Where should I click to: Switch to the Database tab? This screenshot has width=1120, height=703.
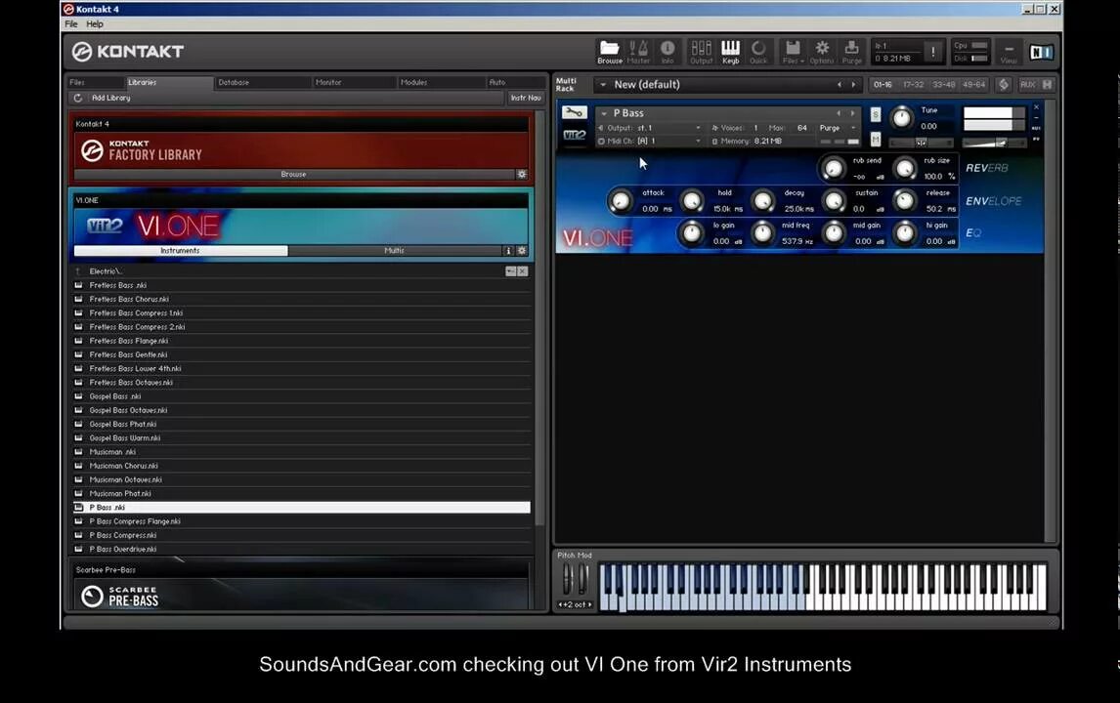[263, 82]
